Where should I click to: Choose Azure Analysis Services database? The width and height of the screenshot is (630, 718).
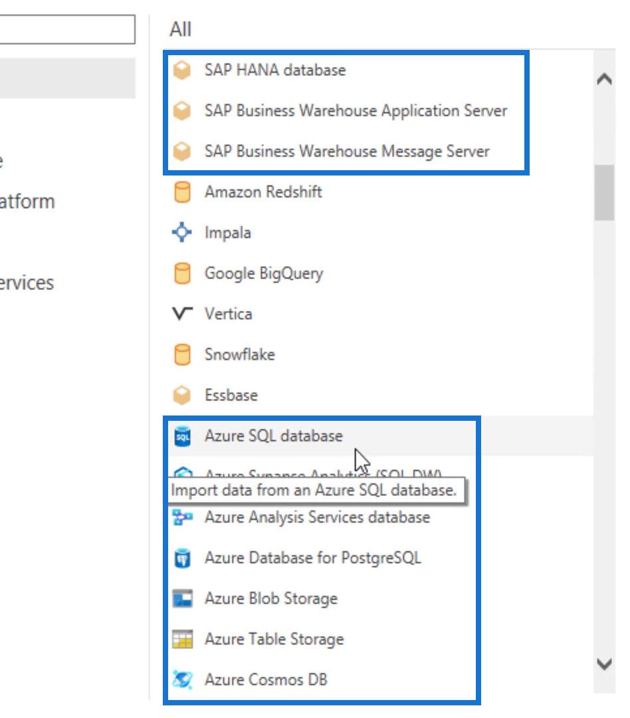[x=316, y=517]
